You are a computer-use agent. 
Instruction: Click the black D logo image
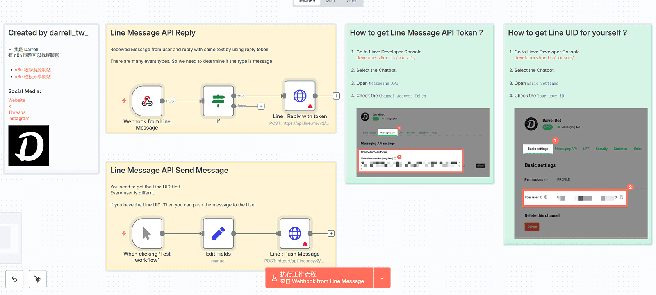(29, 146)
